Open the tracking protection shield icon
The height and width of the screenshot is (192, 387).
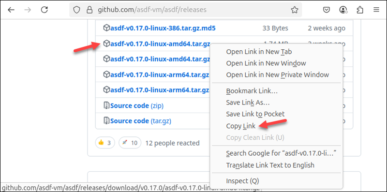(x=77, y=10)
